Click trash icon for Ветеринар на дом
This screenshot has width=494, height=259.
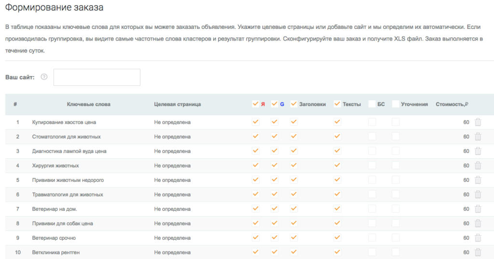(x=478, y=209)
